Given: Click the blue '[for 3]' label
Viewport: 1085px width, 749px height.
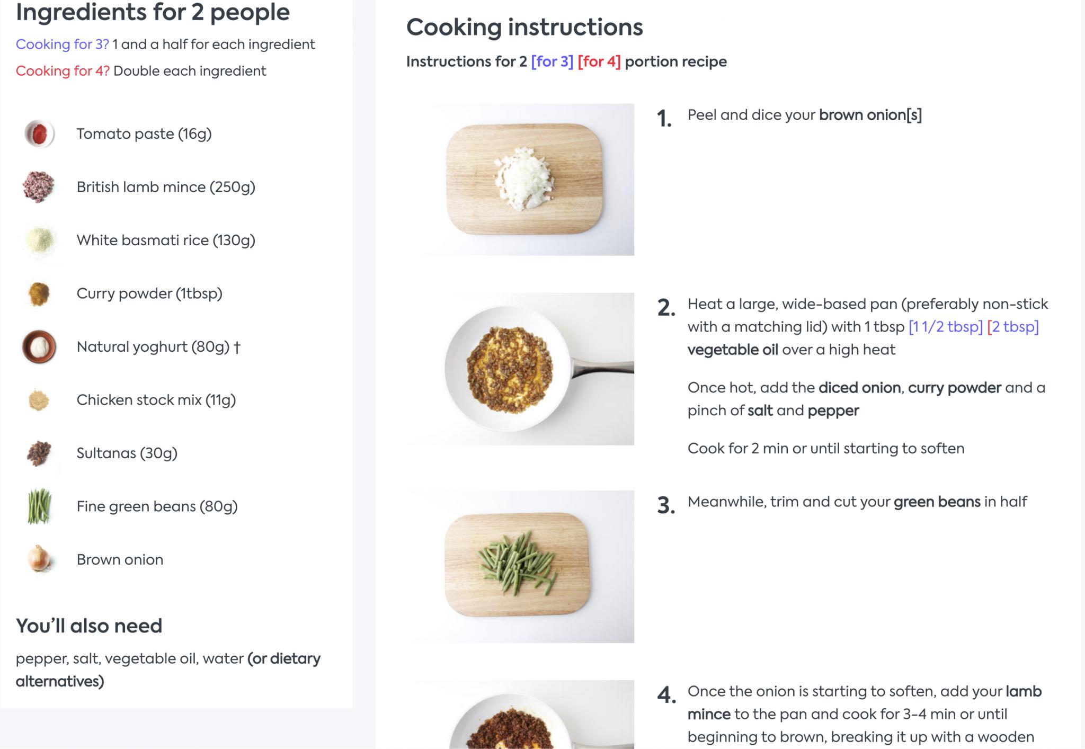Looking at the screenshot, I should click(552, 61).
